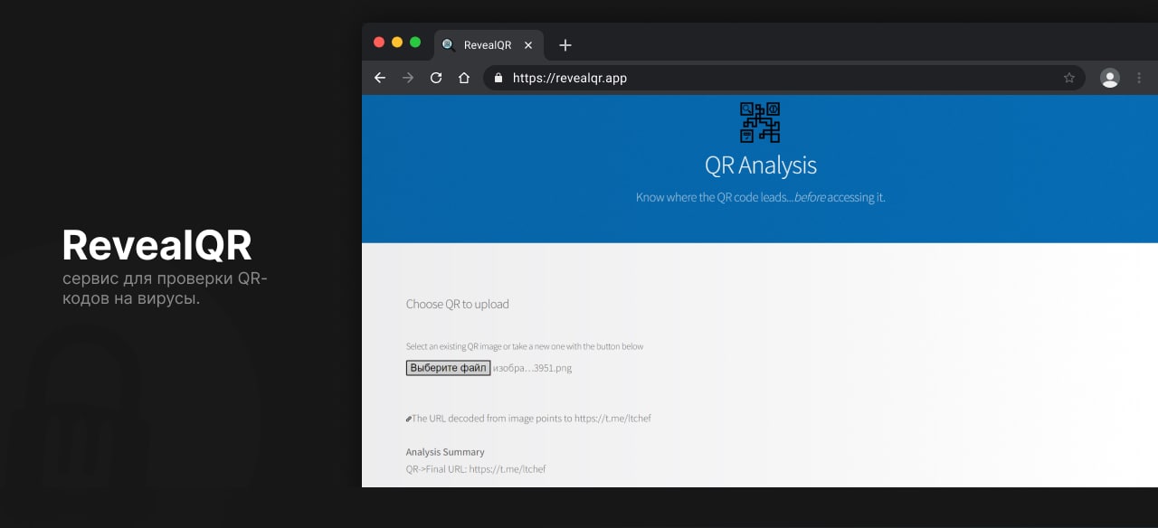Click the small pencil icon before decoded URL text
Viewport: 1158px width, 528px height.
coord(409,419)
